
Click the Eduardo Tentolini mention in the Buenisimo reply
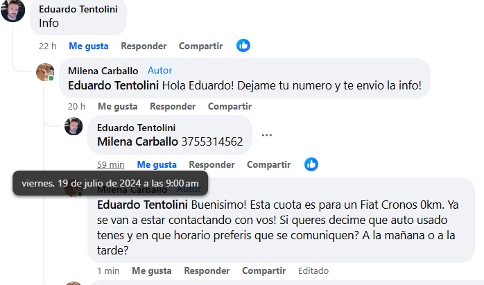142,205
